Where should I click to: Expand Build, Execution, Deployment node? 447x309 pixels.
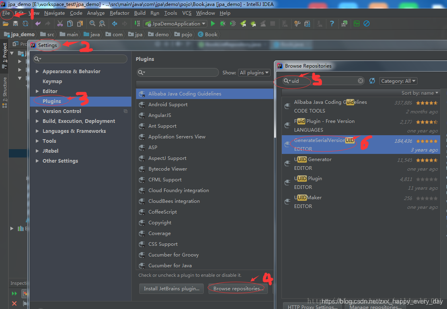(x=37, y=121)
